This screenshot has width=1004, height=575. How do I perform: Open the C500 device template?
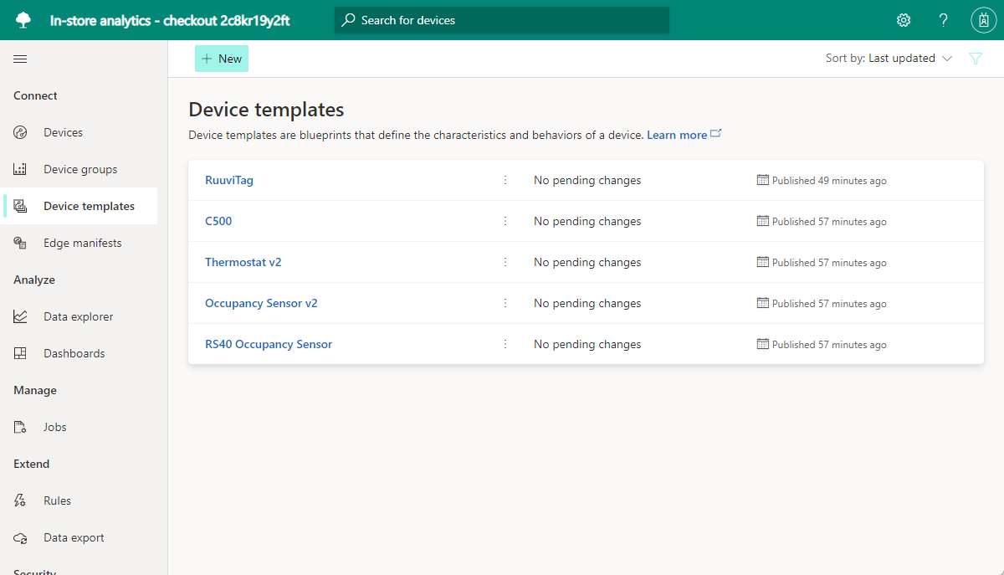(x=218, y=221)
